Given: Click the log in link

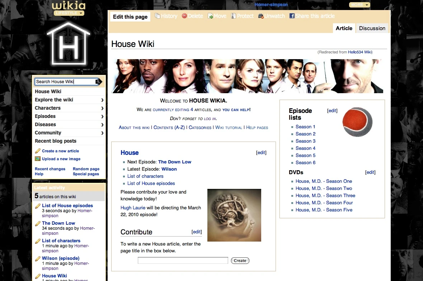Looking at the screenshot, I should (210, 119).
